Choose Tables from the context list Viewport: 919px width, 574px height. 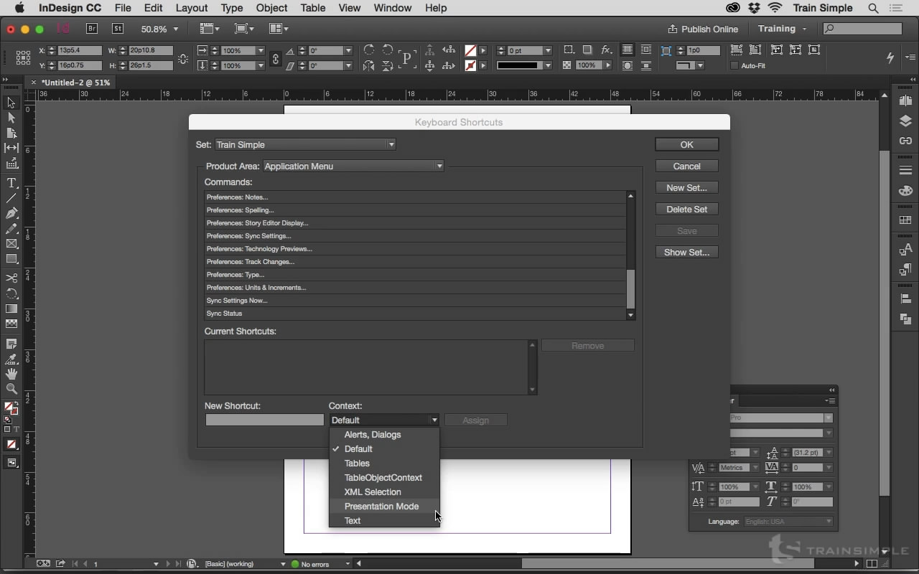(x=384, y=463)
